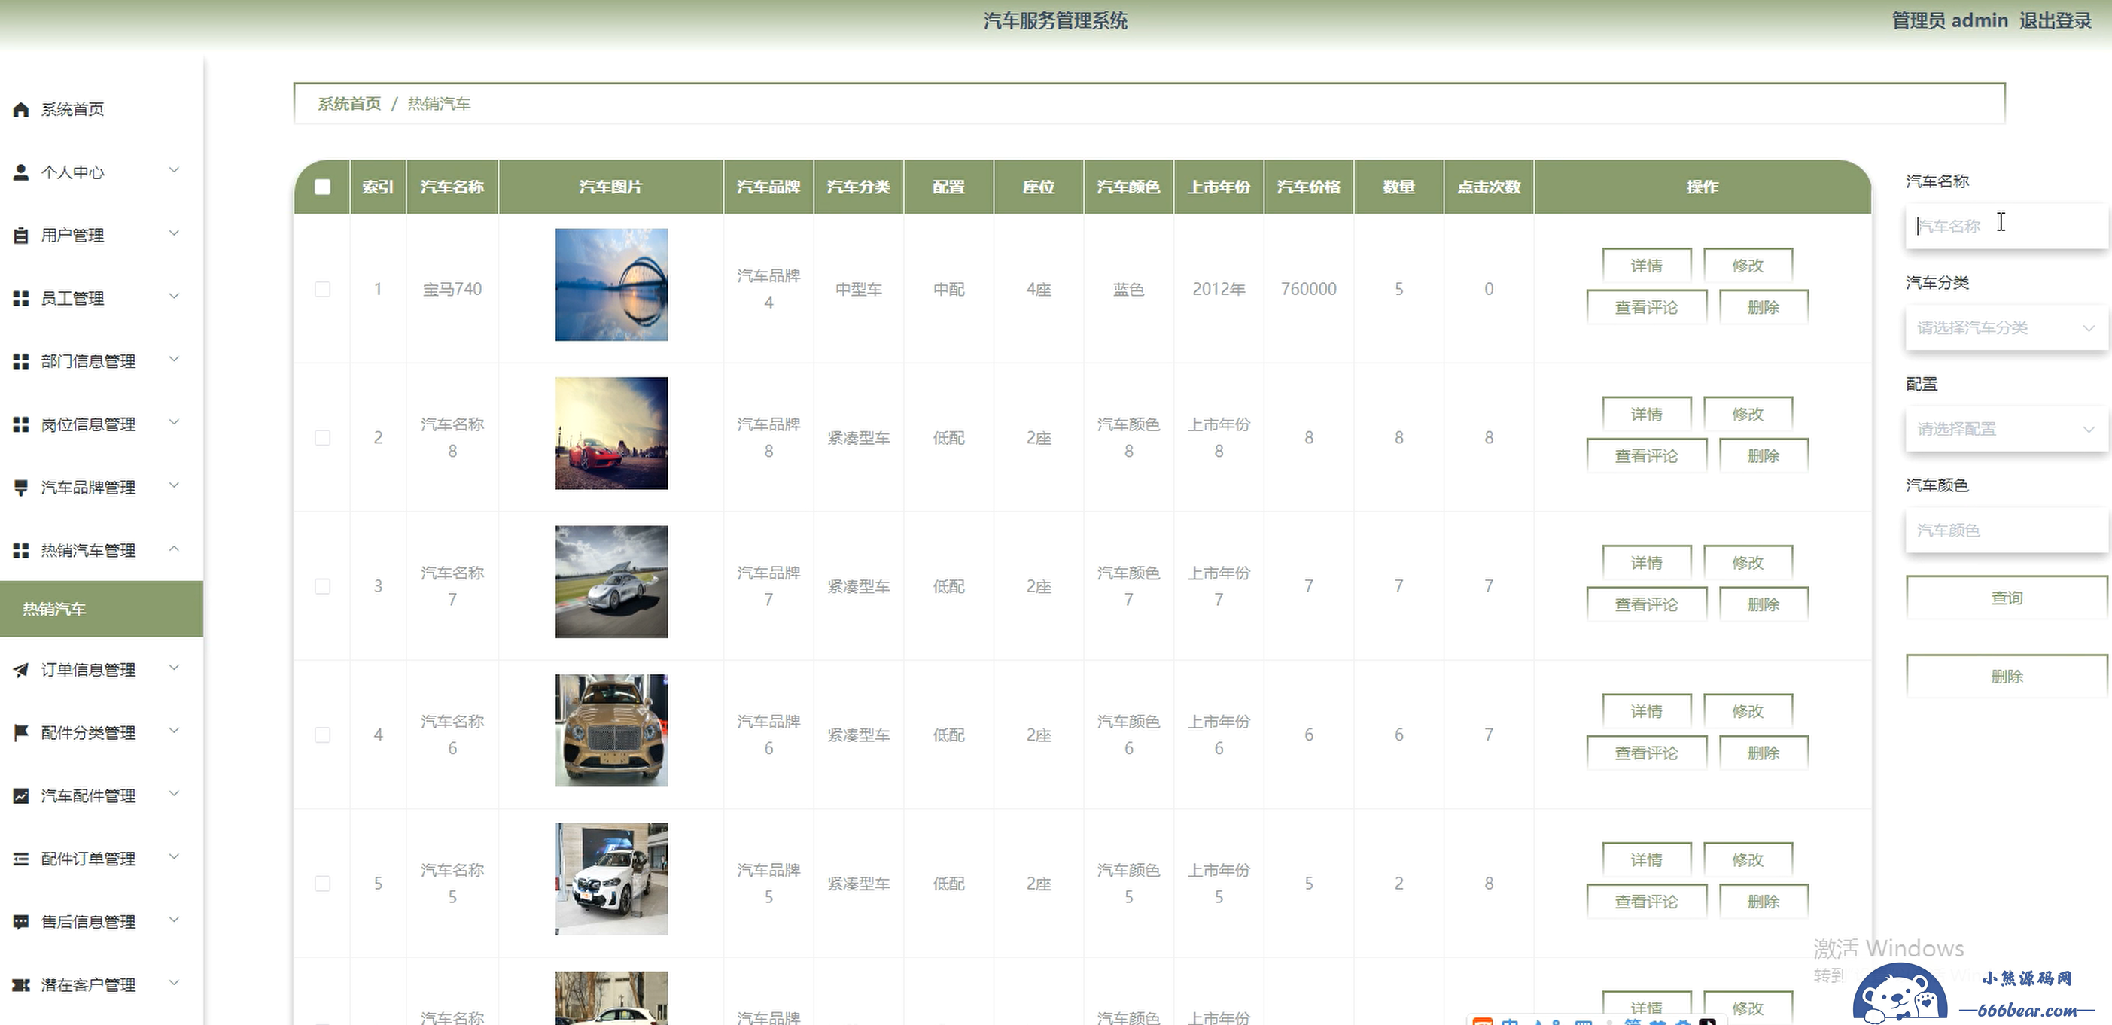Click the 中型车 category cell
The image size is (2112, 1025).
pos(858,290)
